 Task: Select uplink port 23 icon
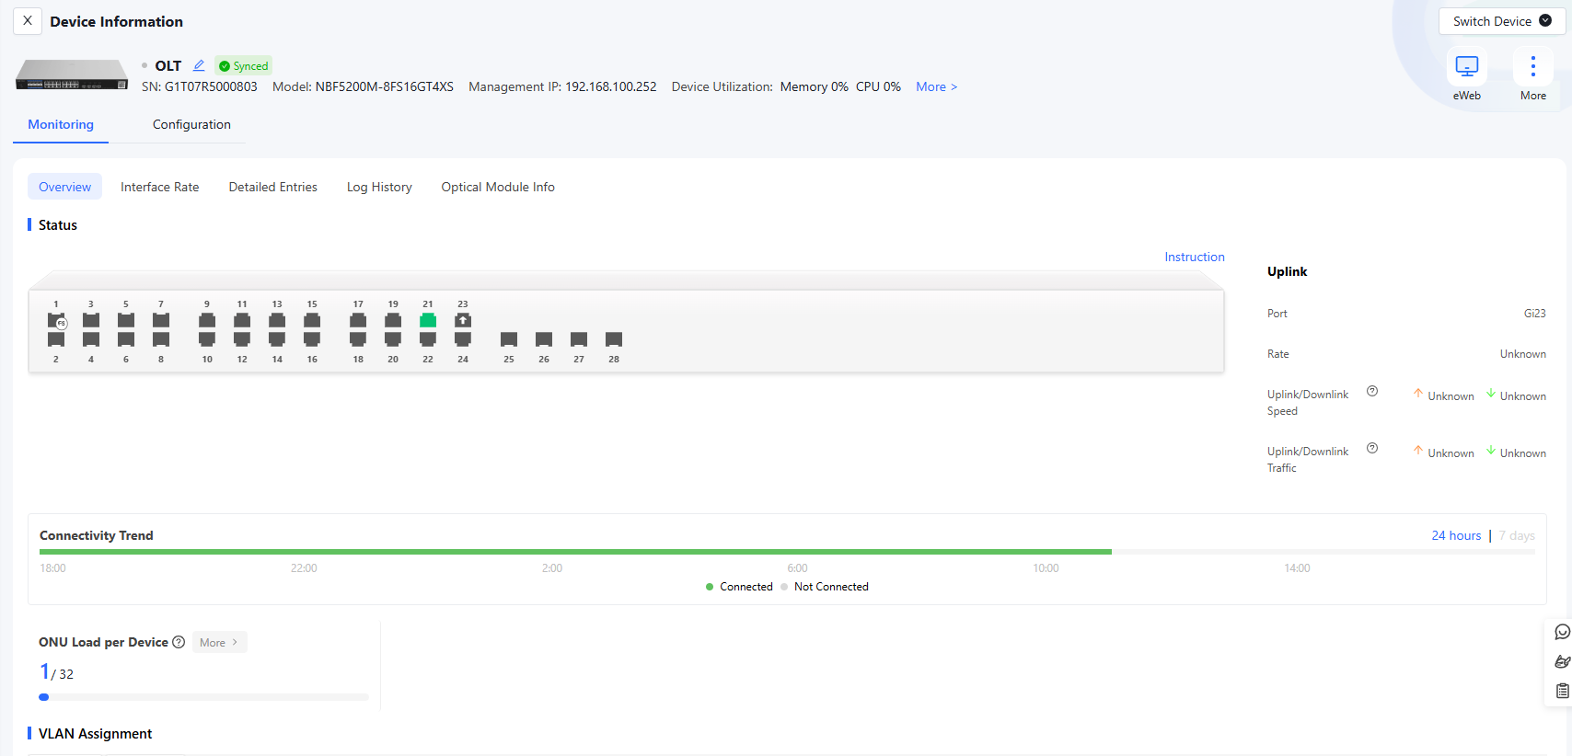463,320
